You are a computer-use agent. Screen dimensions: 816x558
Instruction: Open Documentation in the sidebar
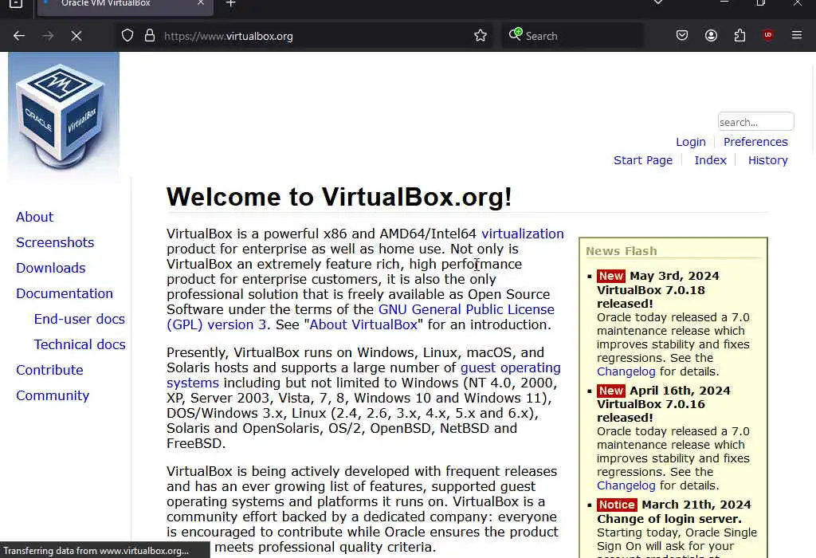click(x=65, y=293)
